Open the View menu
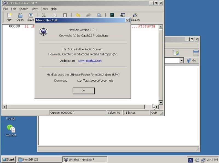Screen dimensions: 219x163 [x=34, y=9]
